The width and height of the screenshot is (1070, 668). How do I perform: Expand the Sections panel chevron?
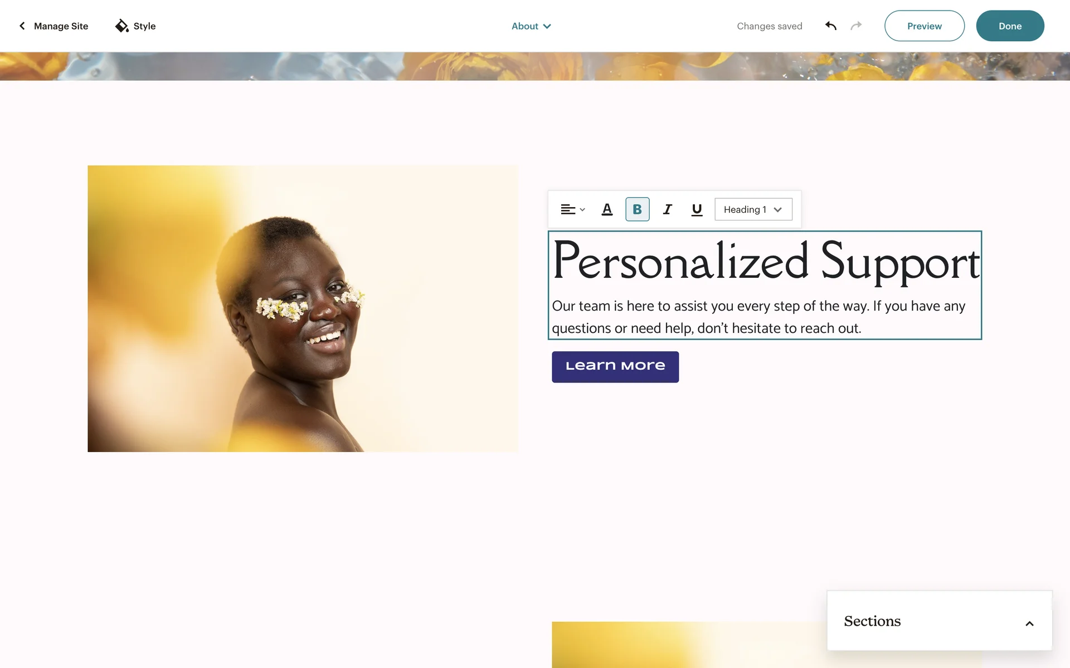click(1029, 623)
